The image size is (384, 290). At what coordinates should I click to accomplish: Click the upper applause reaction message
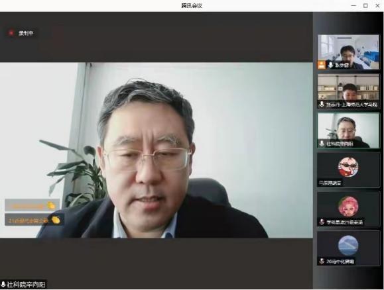tap(32, 205)
